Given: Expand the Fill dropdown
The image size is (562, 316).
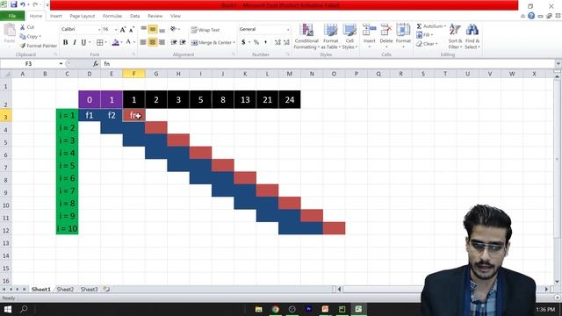Looking at the screenshot, I should click(x=432, y=35).
